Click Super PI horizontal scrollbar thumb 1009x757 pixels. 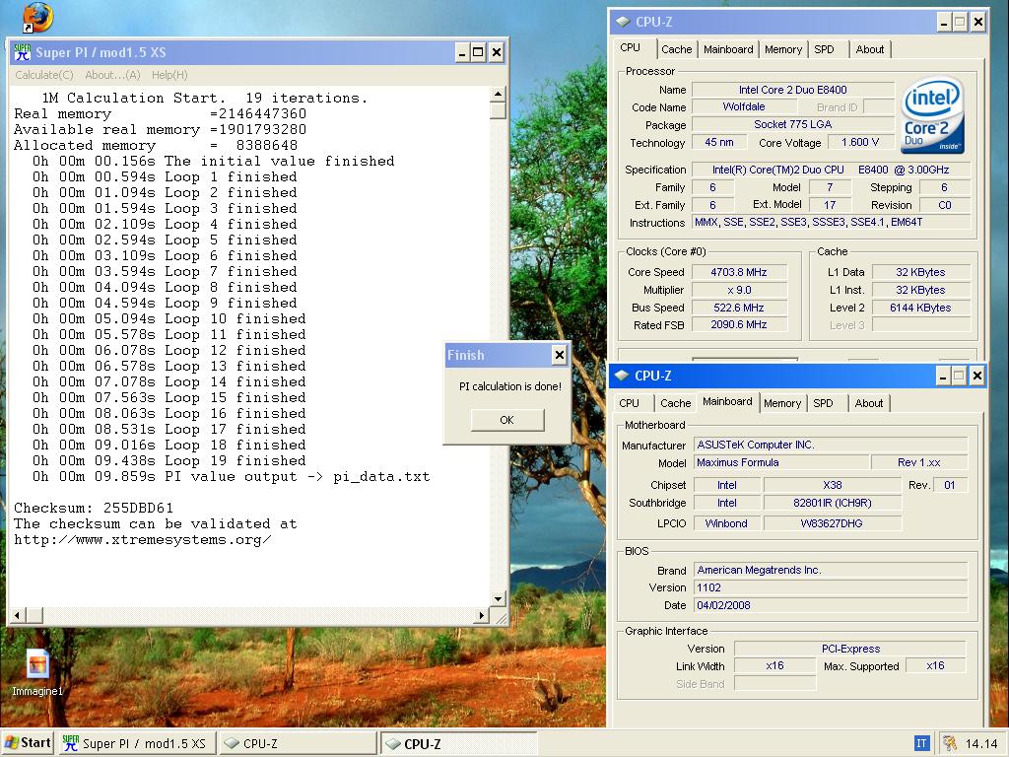click(x=34, y=615)
